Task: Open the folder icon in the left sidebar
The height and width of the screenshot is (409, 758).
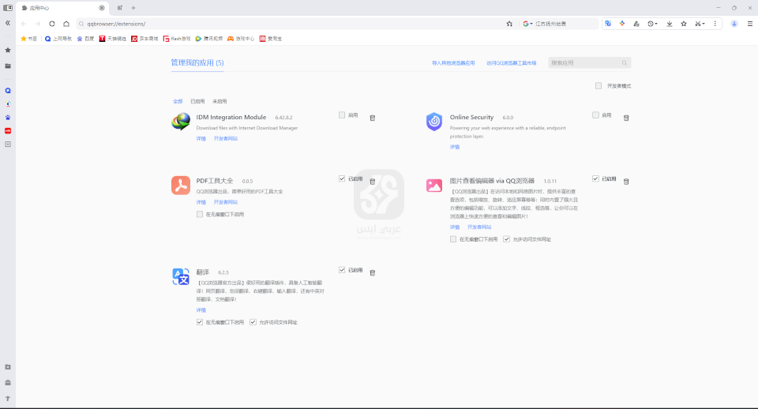Action: (x=8, y=66)
